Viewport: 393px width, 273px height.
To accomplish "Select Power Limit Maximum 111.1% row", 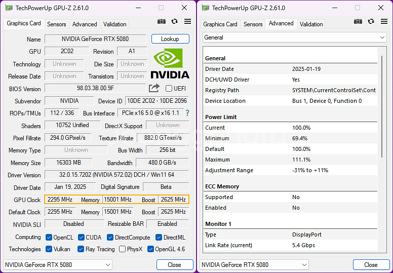I will (x=291, y=160).
